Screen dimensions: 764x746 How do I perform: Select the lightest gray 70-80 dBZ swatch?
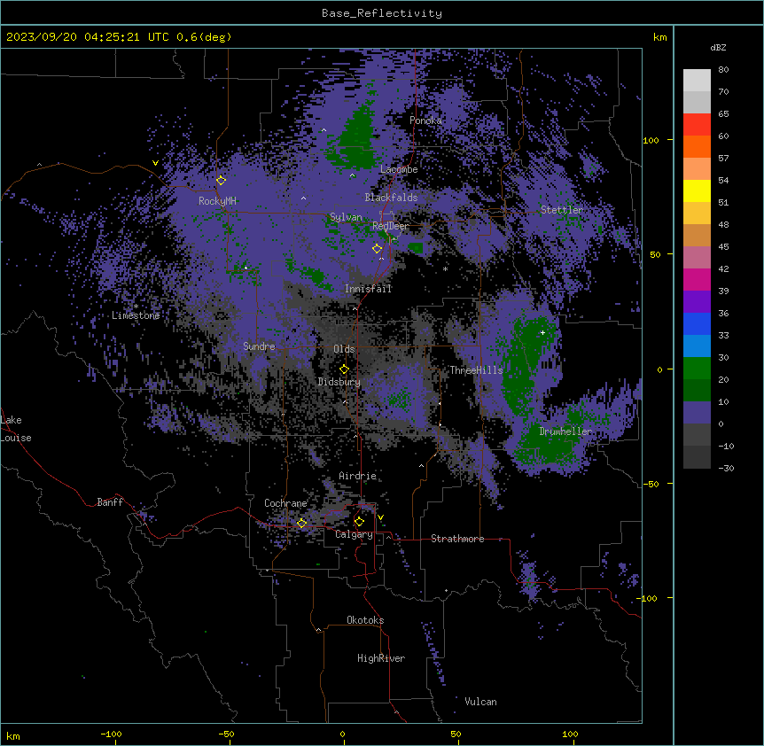click(x=697, y=80)
